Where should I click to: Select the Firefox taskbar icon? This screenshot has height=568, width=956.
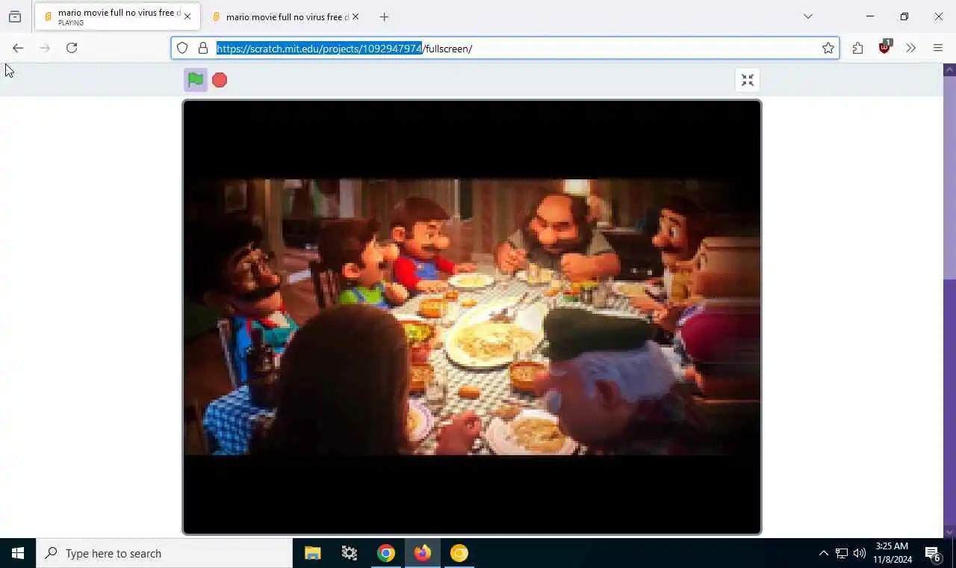(x=423, y=553)
